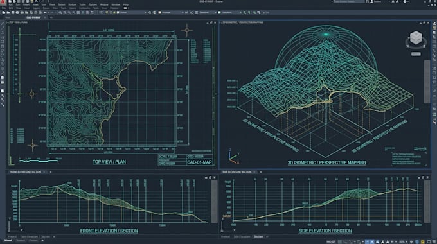Click the Save disk icon in the top toolbar
This screenshot has height=244, width=437.
pos(13,13)
